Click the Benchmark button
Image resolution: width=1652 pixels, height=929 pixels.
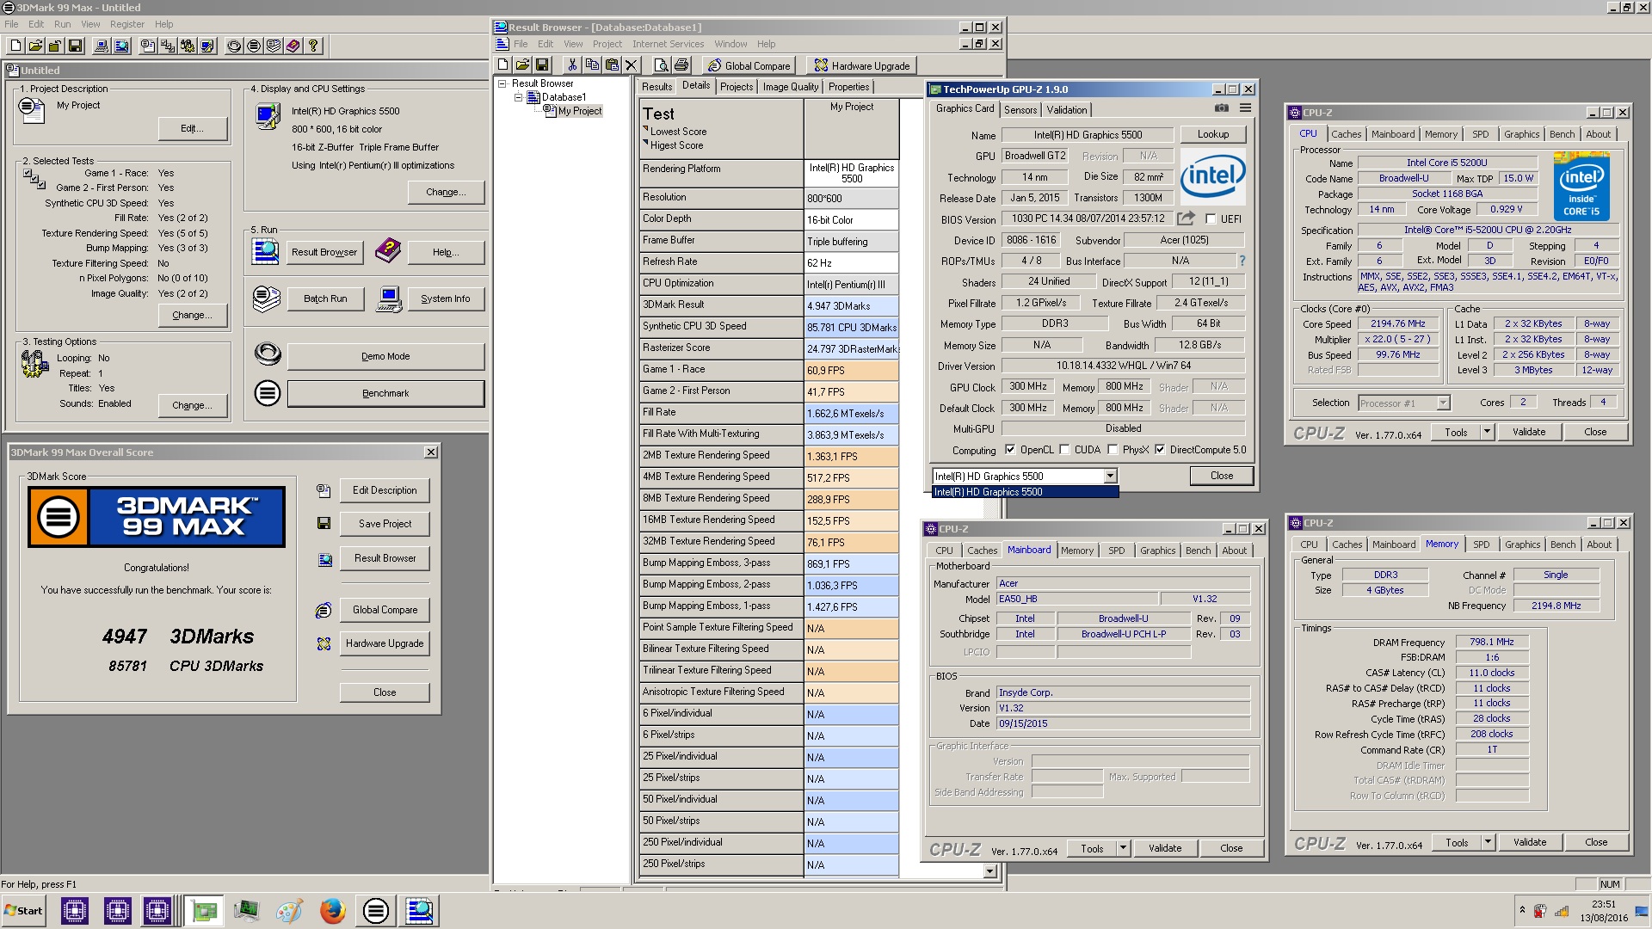coord(385,394)
